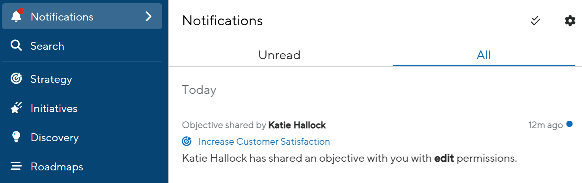This screenshot has height=183, width=582.
Task: Click Katie Hallock's name in notification header
Action: 297,125
